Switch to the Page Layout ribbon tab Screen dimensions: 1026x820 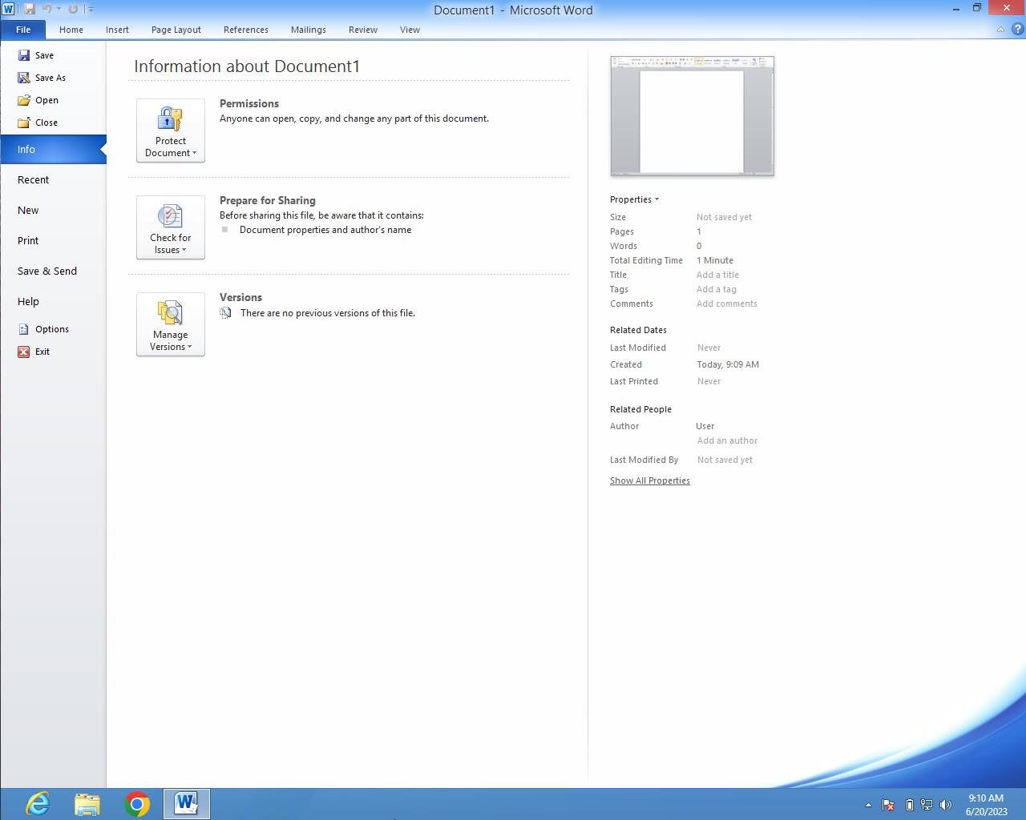[176, 30]
